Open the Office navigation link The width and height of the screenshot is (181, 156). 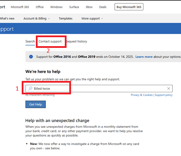(40, 7)
